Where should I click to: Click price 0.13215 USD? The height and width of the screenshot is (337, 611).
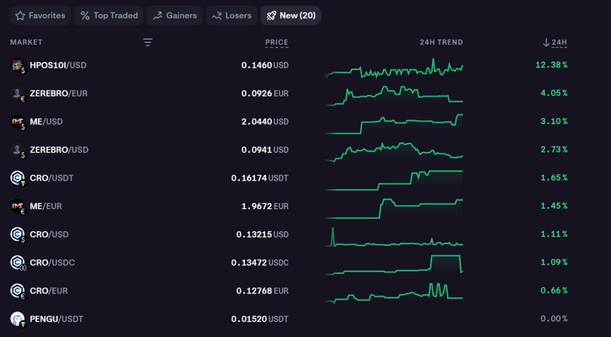click(263, 235)
